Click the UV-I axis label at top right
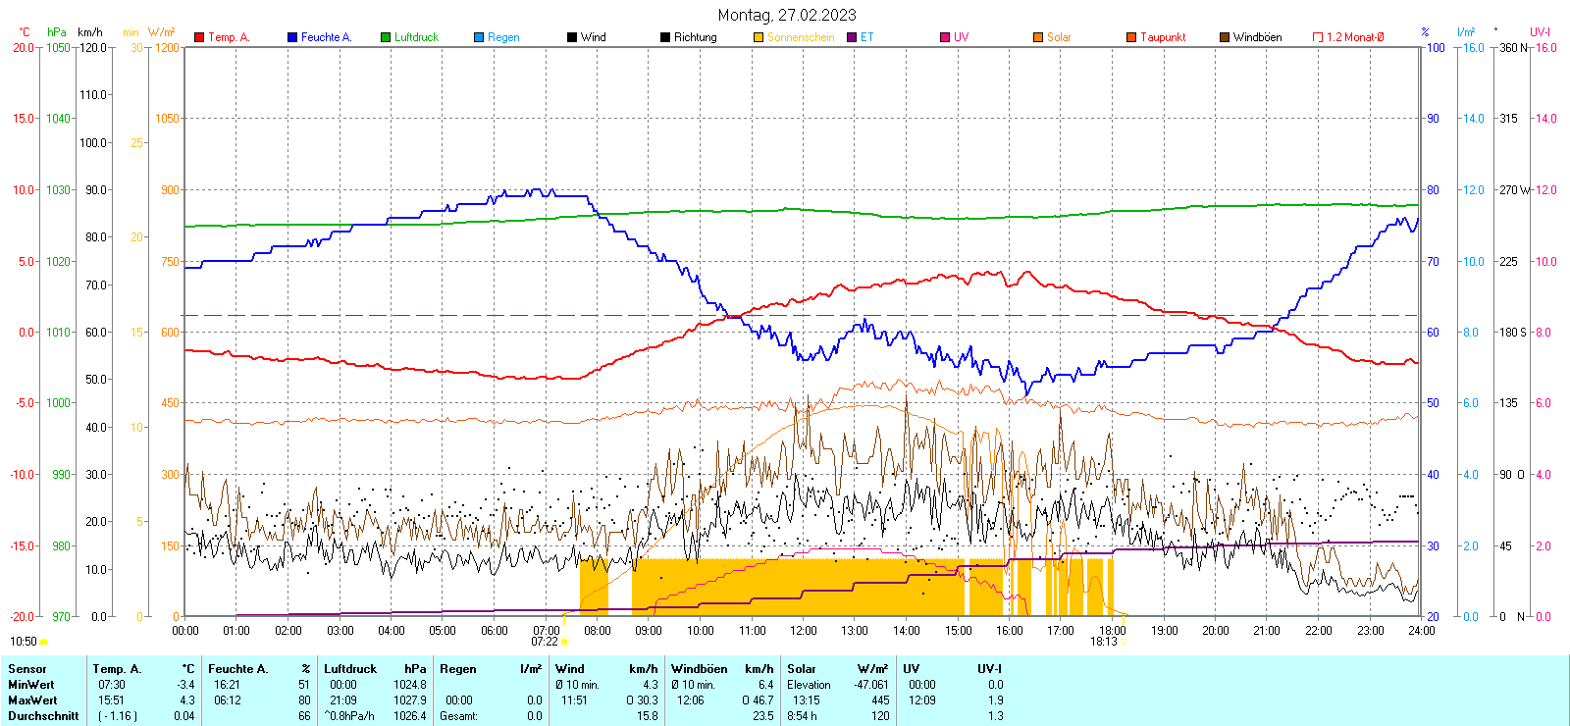The height and width of the screenshot is (726, 1570). [1540, 32]
